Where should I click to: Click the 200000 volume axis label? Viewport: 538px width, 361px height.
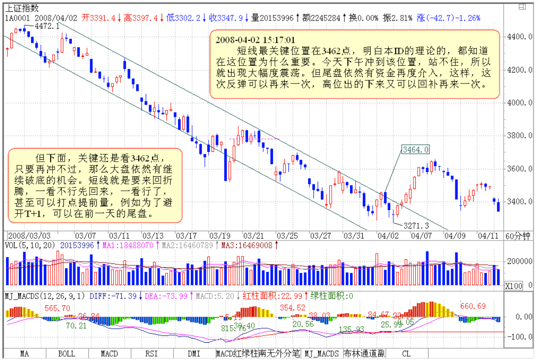point(520,261)
